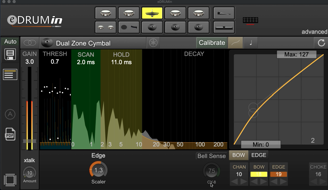328x190 pixels.
Task: Select the fourth drum pad input in top row
Action: [x=175, y=13]
